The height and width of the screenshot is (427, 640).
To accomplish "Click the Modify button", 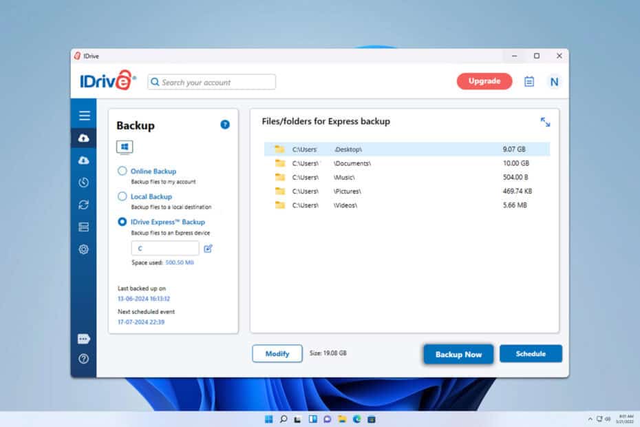I will click(x=277, y=353).
